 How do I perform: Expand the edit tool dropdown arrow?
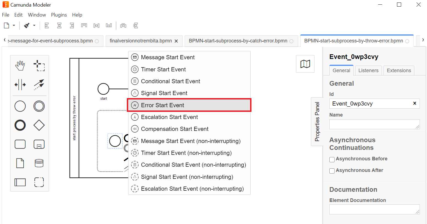click(x=34, y=26)
